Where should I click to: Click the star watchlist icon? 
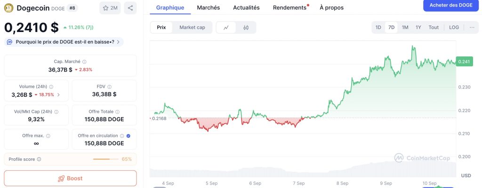coord(105,8)
